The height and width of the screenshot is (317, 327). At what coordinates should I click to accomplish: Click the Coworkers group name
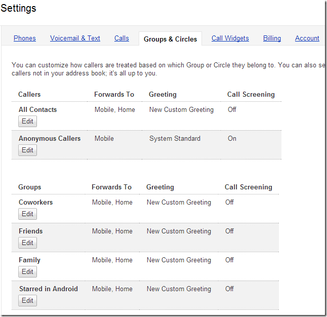(35, 202)
